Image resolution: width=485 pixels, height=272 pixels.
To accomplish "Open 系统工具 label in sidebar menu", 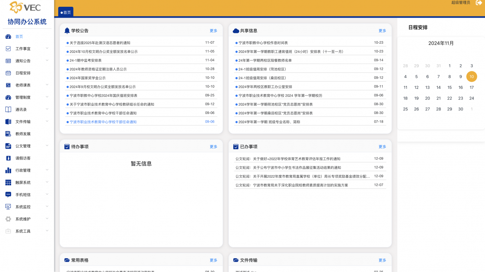I will click(x=23, y=231).
